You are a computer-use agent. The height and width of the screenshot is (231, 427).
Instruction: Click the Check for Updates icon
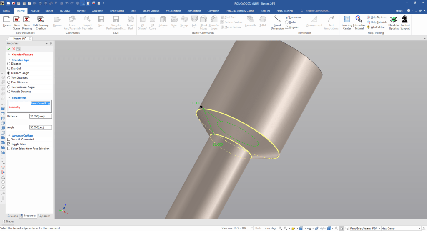pyautogui.click(x=394, y=21)
